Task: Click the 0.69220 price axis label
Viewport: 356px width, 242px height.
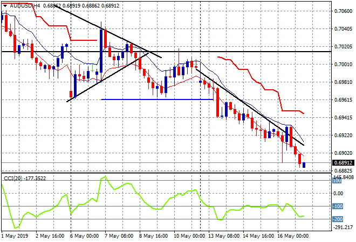Action: (343, 136)
